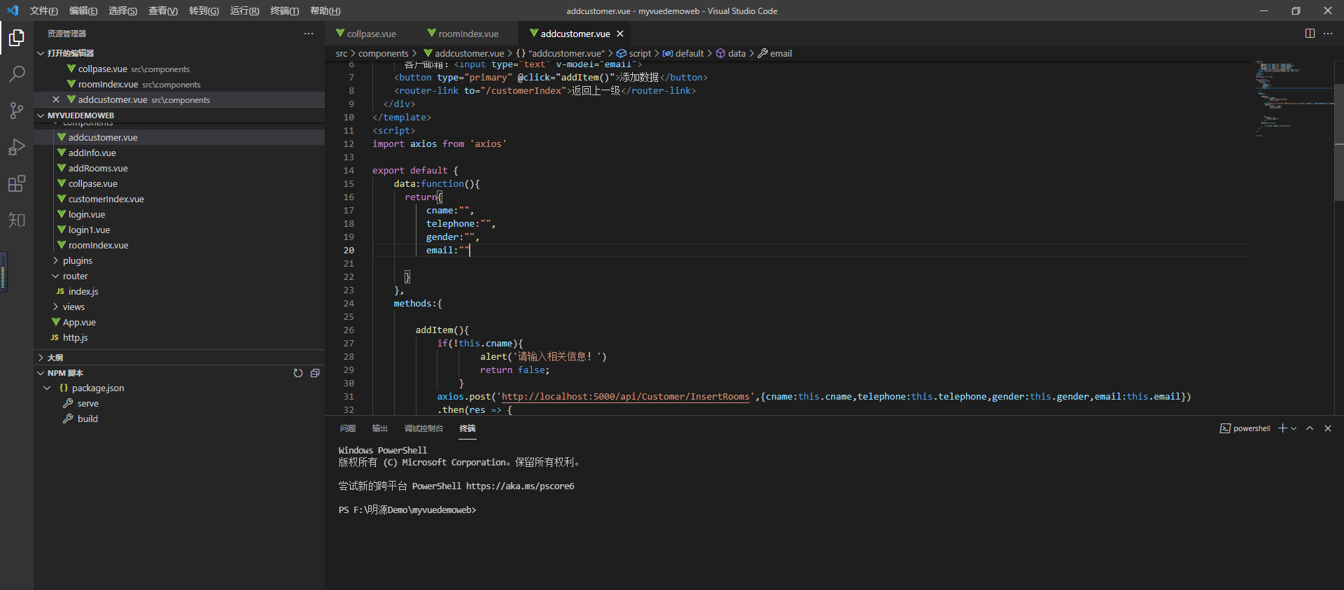Switch to roomIndex.vue editor tab
1344x590 pixels.
468,34
